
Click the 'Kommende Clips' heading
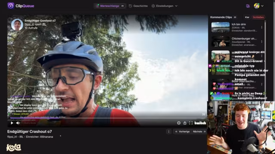click(221, 17)
